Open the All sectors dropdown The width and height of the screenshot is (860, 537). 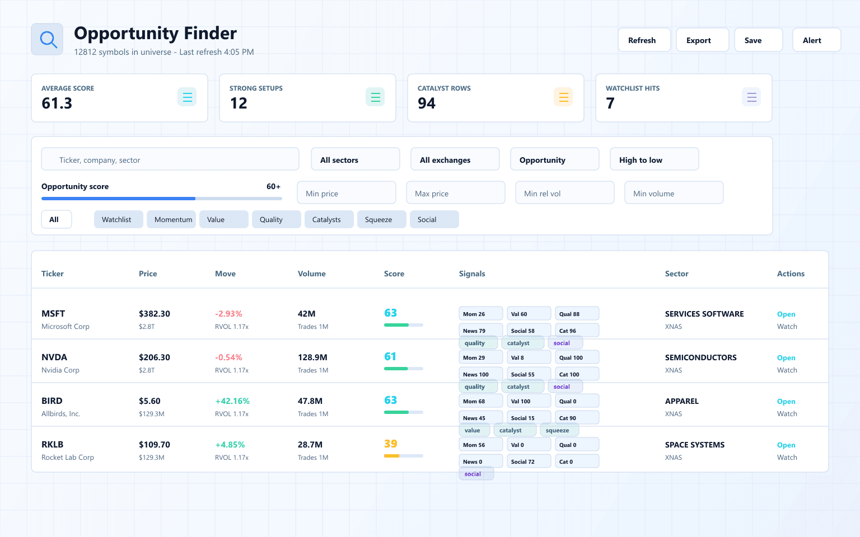356,159
